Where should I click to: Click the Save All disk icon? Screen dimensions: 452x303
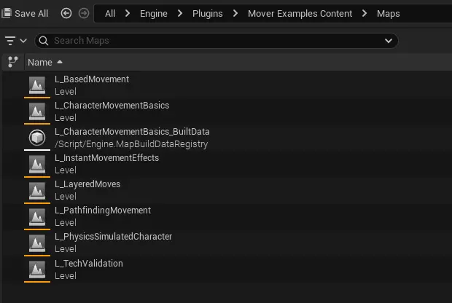(7, 13)
